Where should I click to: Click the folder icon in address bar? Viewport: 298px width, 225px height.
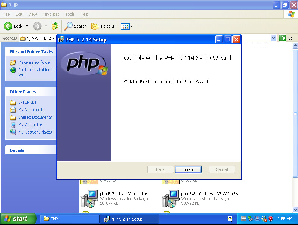click(23, 38)
